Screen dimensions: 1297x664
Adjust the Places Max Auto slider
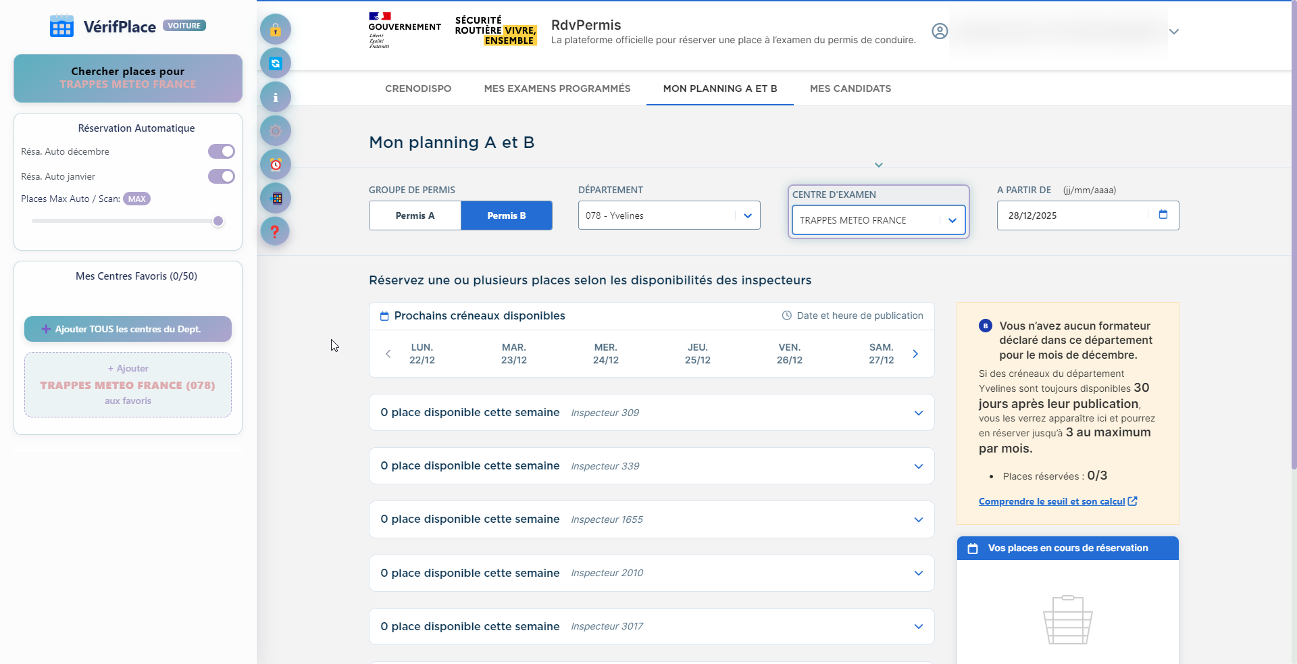218,220
